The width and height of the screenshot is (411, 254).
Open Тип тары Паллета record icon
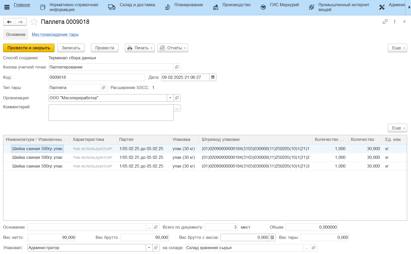(x=104, y=88)
